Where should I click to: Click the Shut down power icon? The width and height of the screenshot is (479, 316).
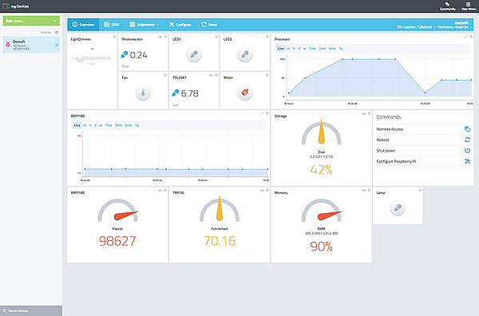click(467, 151)
